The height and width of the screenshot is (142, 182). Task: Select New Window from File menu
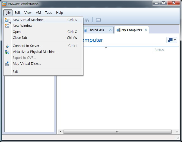[43, 26]
